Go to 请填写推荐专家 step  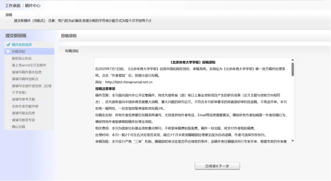(x=24, y=120)
